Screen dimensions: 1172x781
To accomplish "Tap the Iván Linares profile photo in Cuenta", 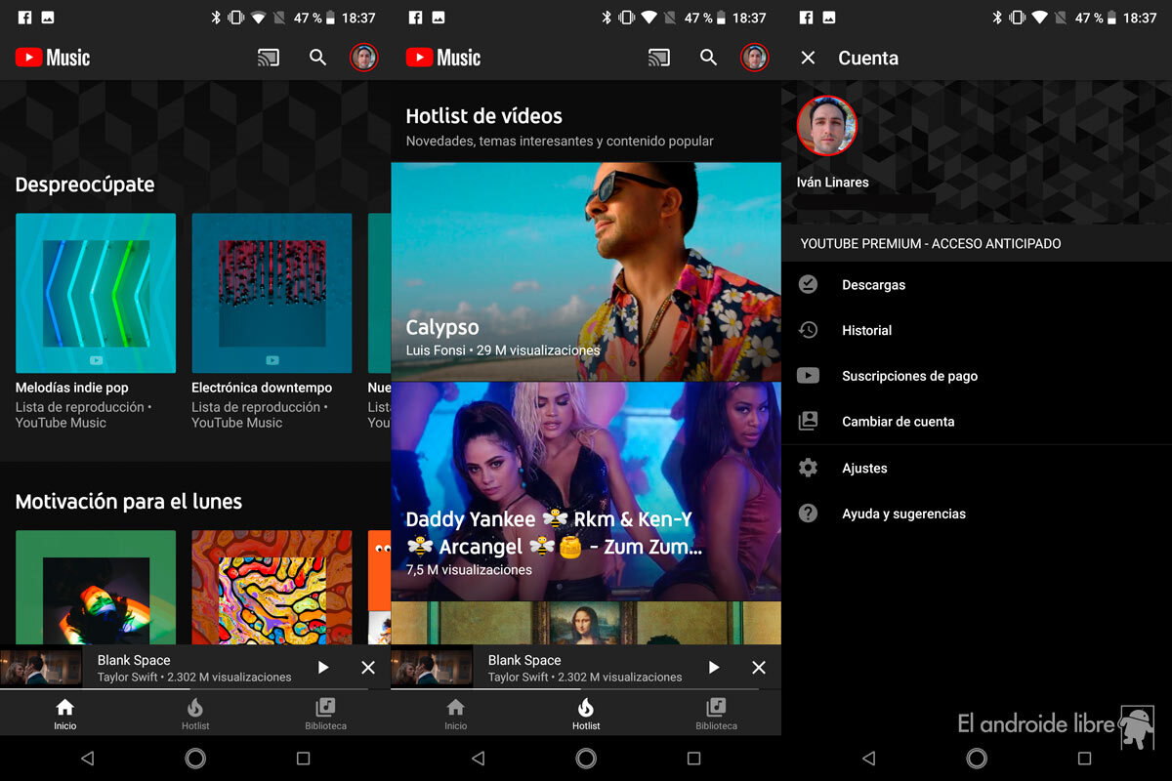I will click(x=826, y=126).
